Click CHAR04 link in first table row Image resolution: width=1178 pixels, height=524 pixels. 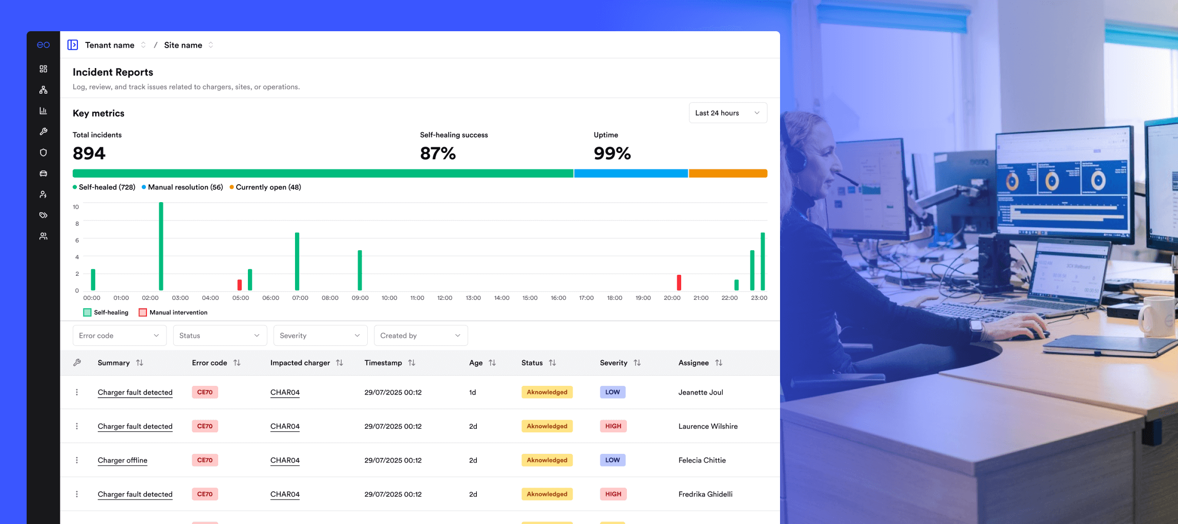click(x=285, y=392)
